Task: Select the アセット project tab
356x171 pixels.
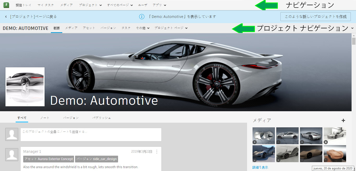Action: [x=89, y=28]
